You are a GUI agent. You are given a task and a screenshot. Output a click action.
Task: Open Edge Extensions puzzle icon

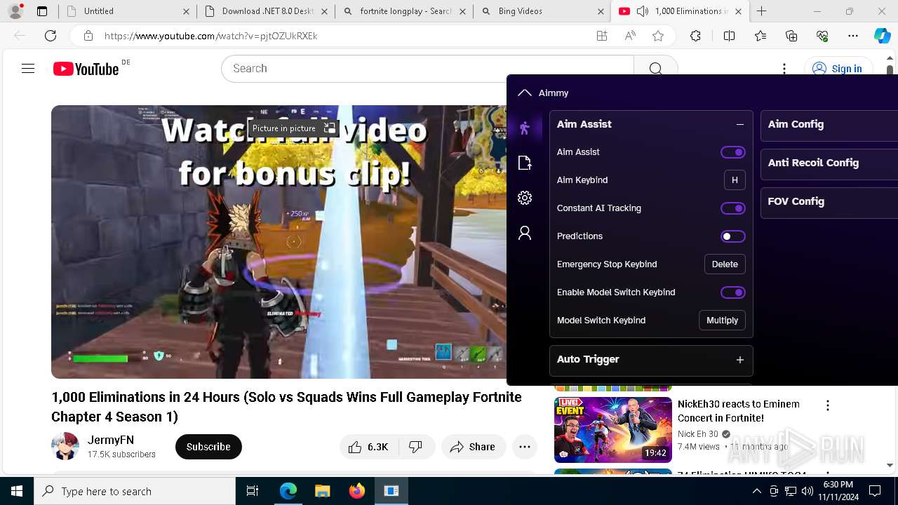[695, 36]
